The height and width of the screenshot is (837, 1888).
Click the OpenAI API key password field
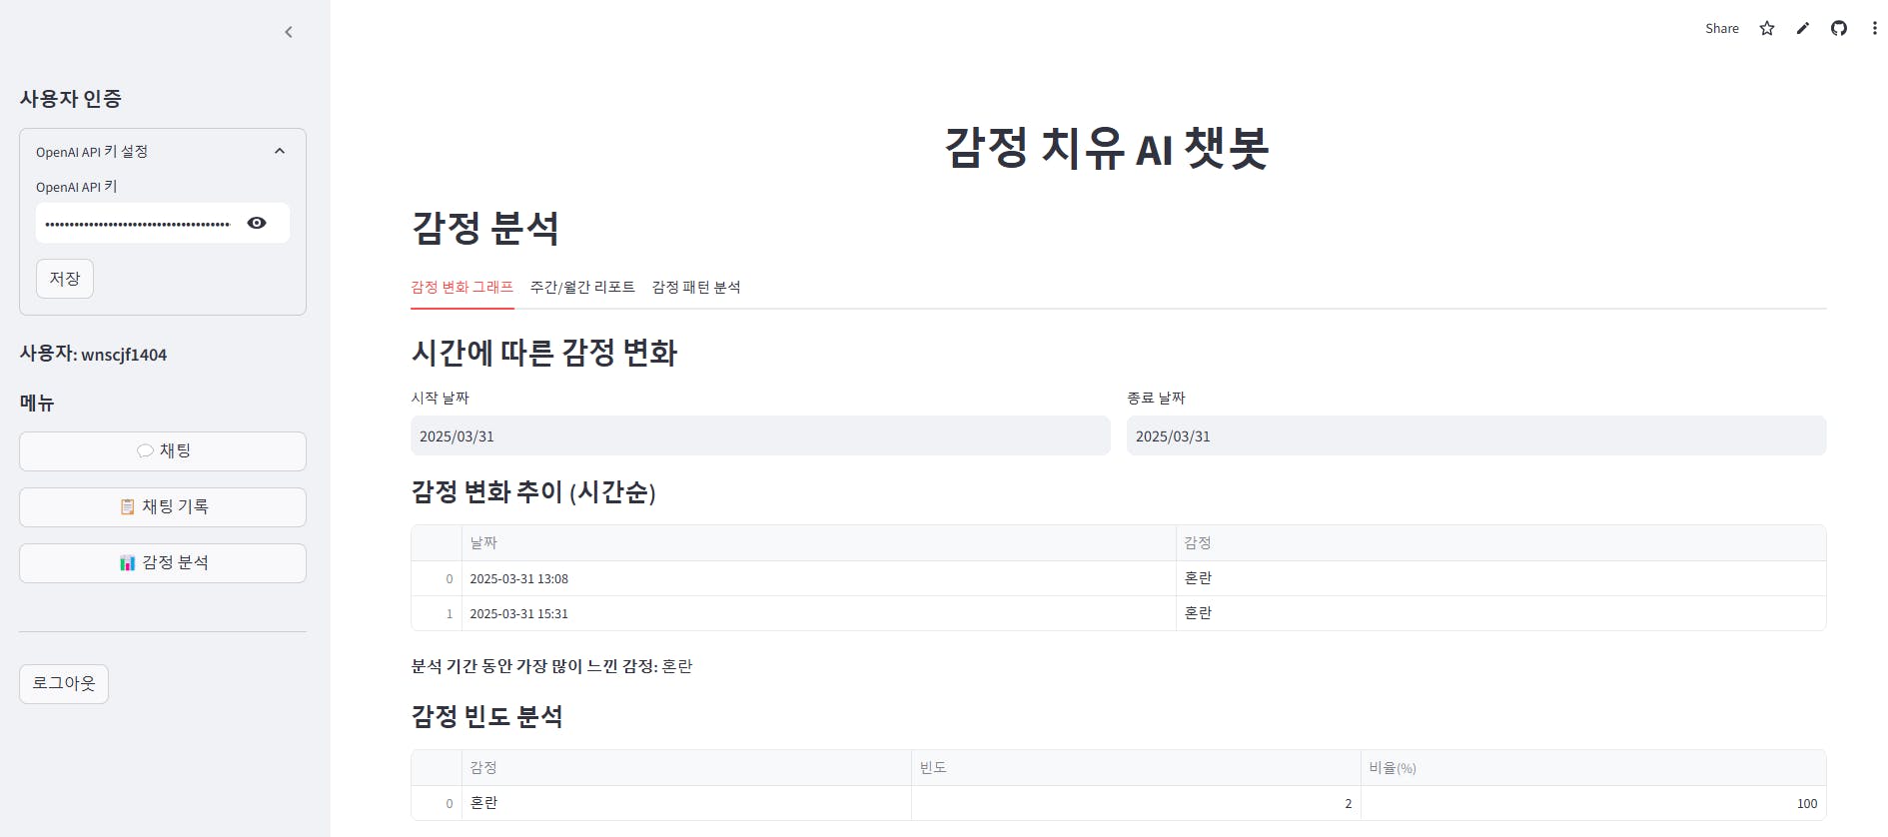pos(138,223)
